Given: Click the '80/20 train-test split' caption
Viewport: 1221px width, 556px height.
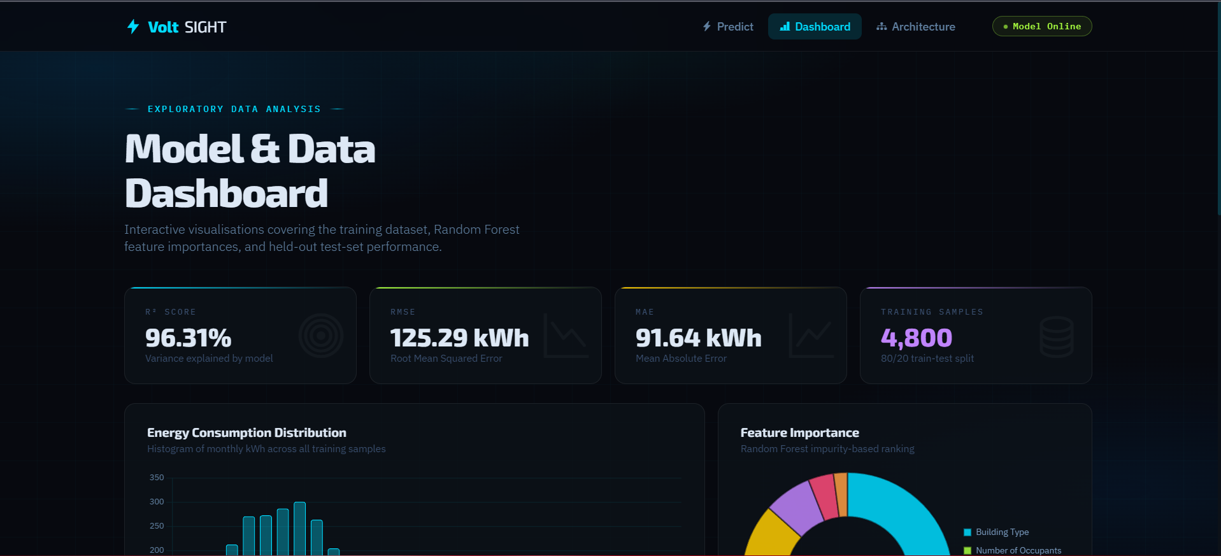Looking at the screenshot, I should tap(927, 359).
